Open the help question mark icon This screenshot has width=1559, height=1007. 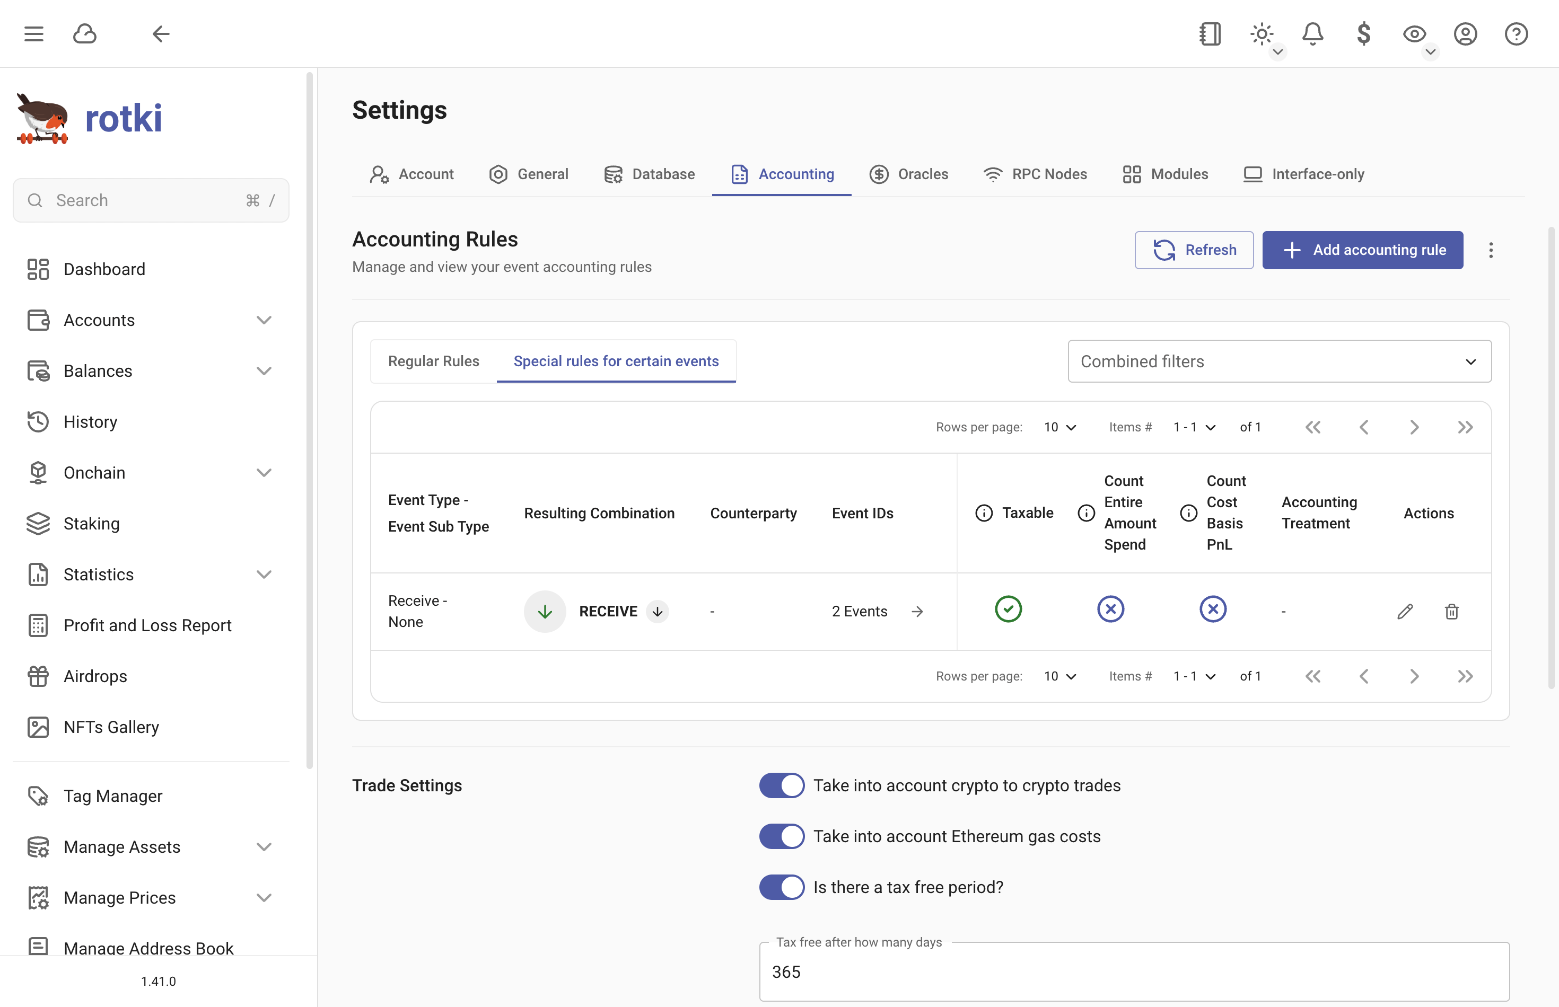[1515, 34]
